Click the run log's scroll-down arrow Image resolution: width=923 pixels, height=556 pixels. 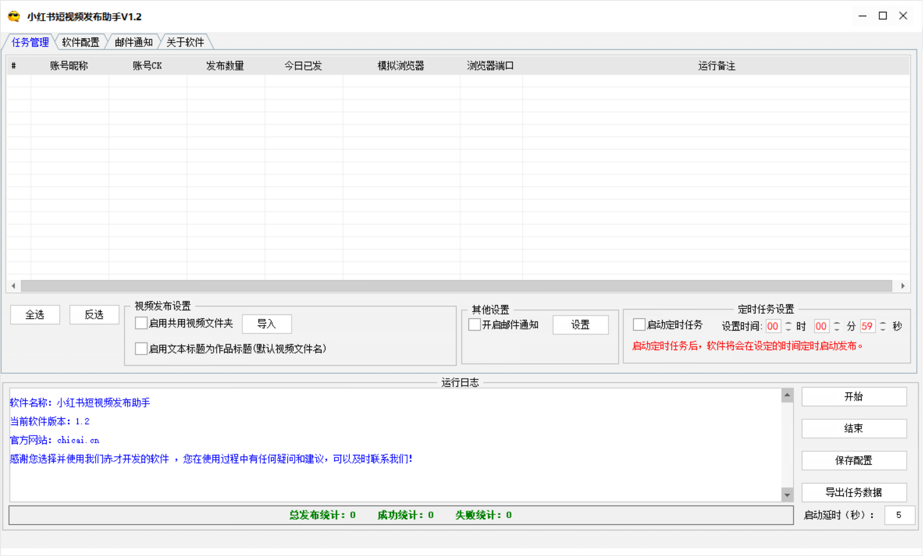787,495
